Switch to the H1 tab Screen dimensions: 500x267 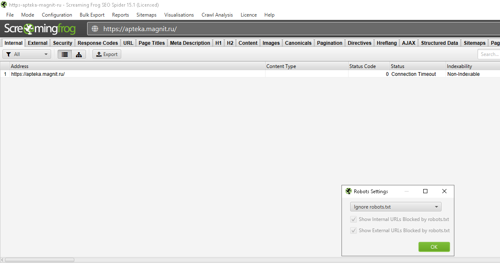[x=218, y=43]
